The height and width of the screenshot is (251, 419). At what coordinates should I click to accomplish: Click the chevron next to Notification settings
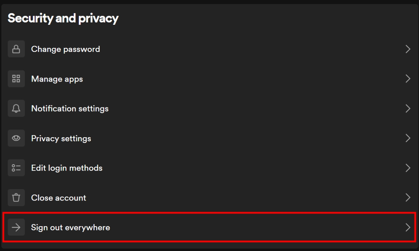(x=408, y=108)
